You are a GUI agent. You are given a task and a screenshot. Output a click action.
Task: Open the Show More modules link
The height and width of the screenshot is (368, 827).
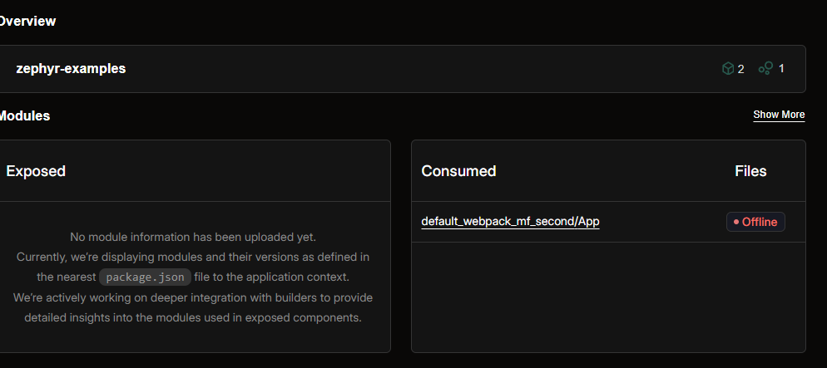click(779, 115)
